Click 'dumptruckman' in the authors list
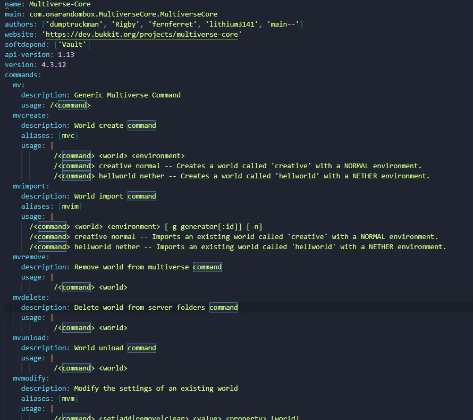Screen dimensions: 473x420 [x=73, y=24]
